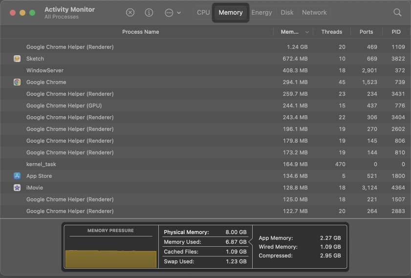The width and height of the screenshot is (411, 278).
Task: Click the Compressed 2.95 GB entry
Action: (x=300, y=256)
